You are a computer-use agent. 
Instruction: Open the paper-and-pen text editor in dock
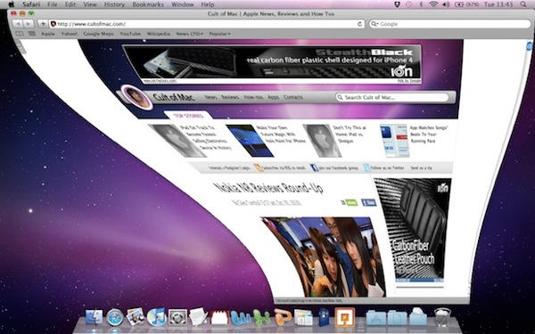point(198,317)
